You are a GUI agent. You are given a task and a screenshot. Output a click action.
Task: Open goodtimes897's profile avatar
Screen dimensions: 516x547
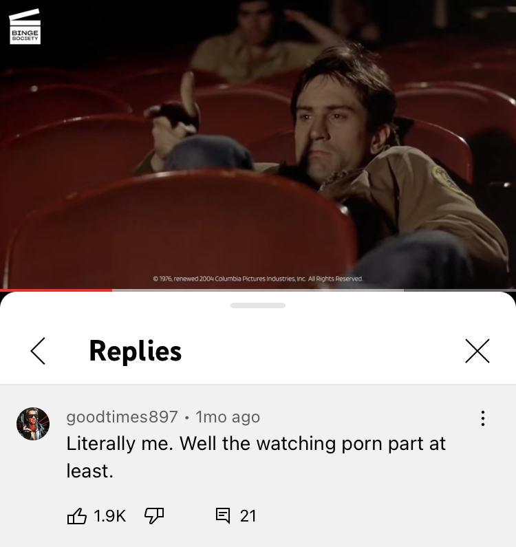pyautogui.click(x=33, y=424)
